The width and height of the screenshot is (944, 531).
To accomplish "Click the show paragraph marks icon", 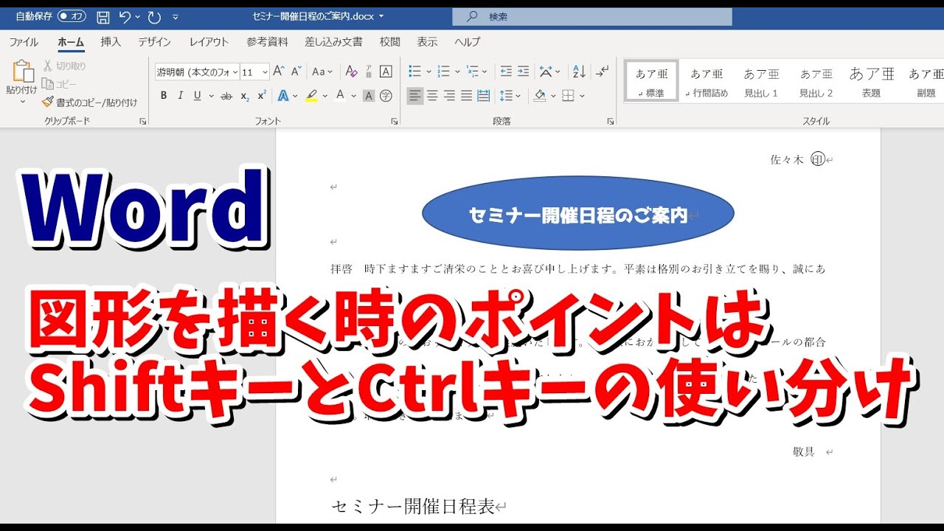I will click(603, 72).
